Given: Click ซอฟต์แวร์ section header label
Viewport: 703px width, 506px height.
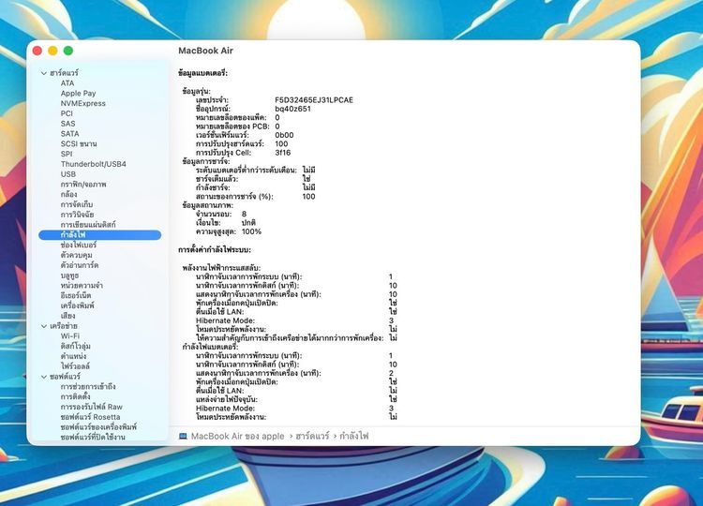Looking at the screenshot, I should point(65,377).
